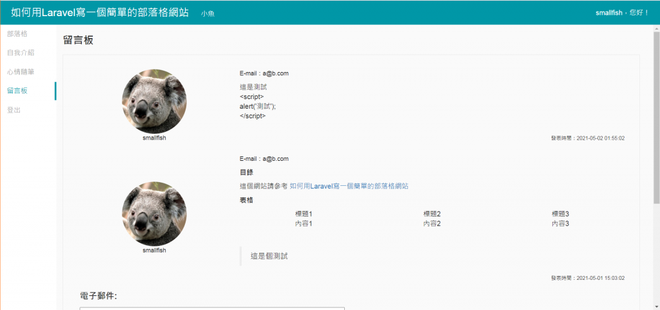Viewport: 660px width, 310px height.
Task: Click table cell 內容2
Action: click(x=432, y=223)
